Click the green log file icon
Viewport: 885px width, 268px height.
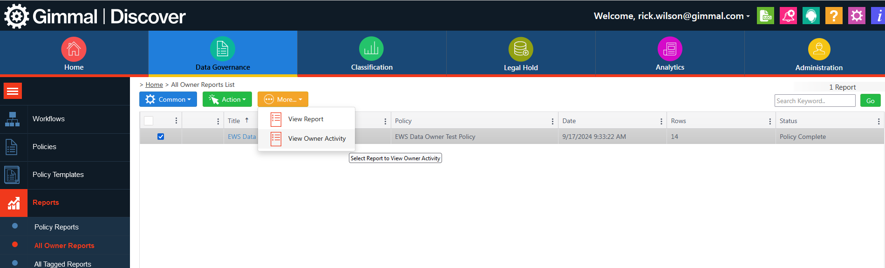[765, 16]
